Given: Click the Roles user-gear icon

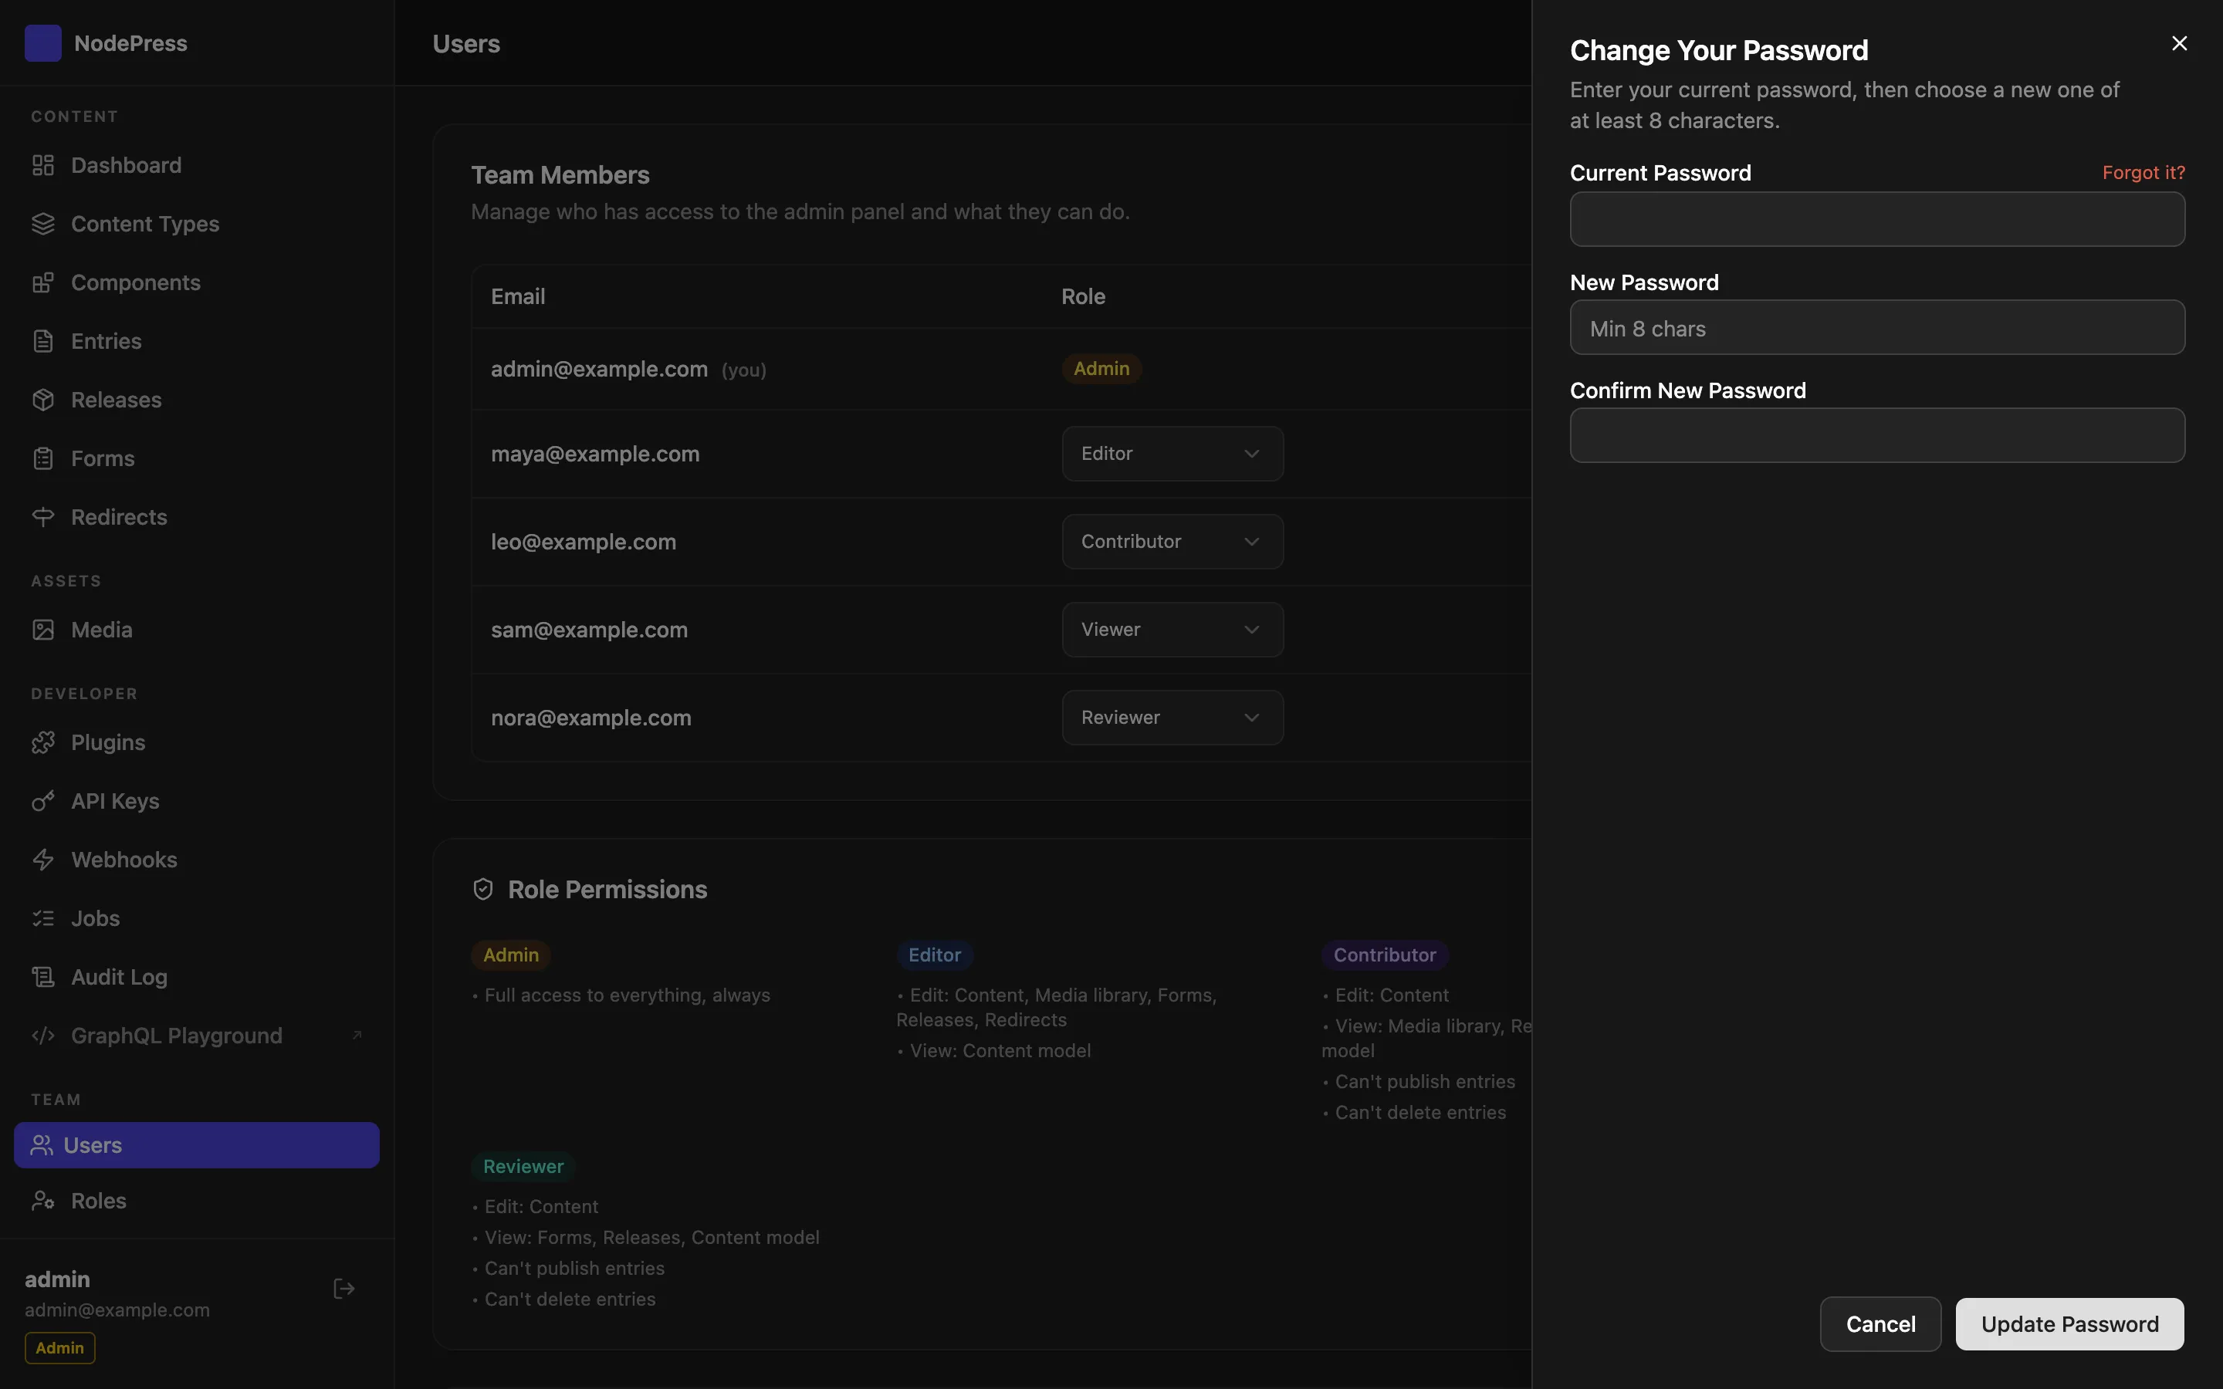Looking at the screenshot, I should pyautogui.click(x=43, y=1201).
